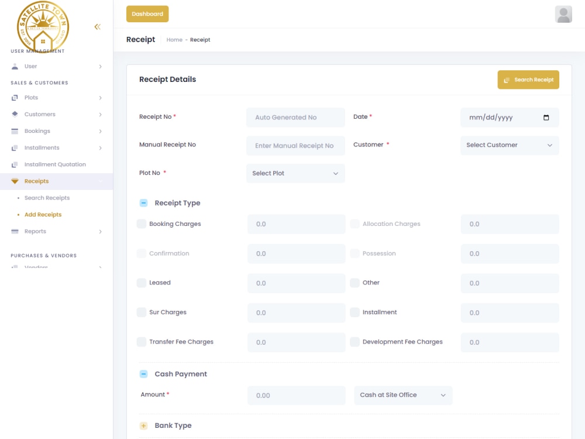Viewport: 585px width, 439px height.
Task: Collapse the sidebar with double-chevron icon
Action: tap(97, 27)
